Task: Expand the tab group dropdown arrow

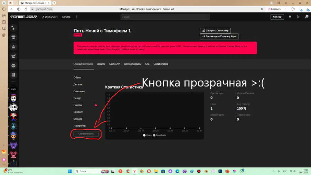Action: click(16, 3)
